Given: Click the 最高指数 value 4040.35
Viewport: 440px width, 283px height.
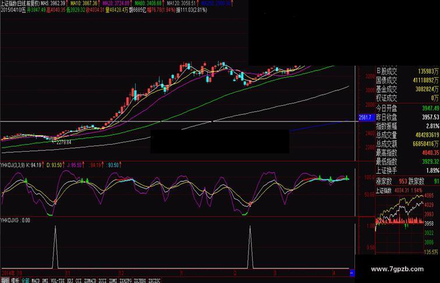Looking at the screenshot, I should (x=431, y=153).
